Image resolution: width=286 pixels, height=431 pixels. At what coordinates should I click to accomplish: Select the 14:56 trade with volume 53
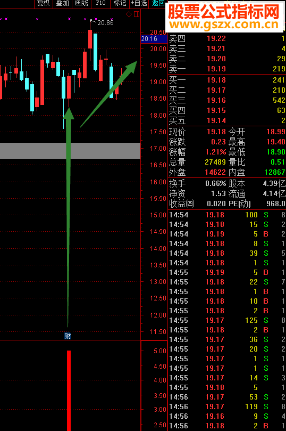point(227,397)
